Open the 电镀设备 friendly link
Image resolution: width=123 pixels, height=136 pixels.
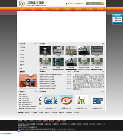[x=27, y=113]
